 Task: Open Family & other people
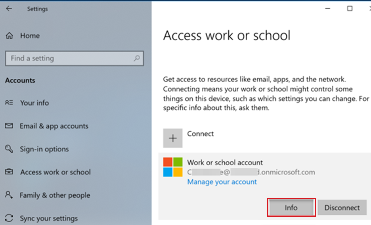coord(55,195)
